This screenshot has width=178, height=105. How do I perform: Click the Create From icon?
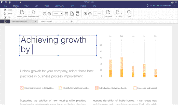[22, 12]
